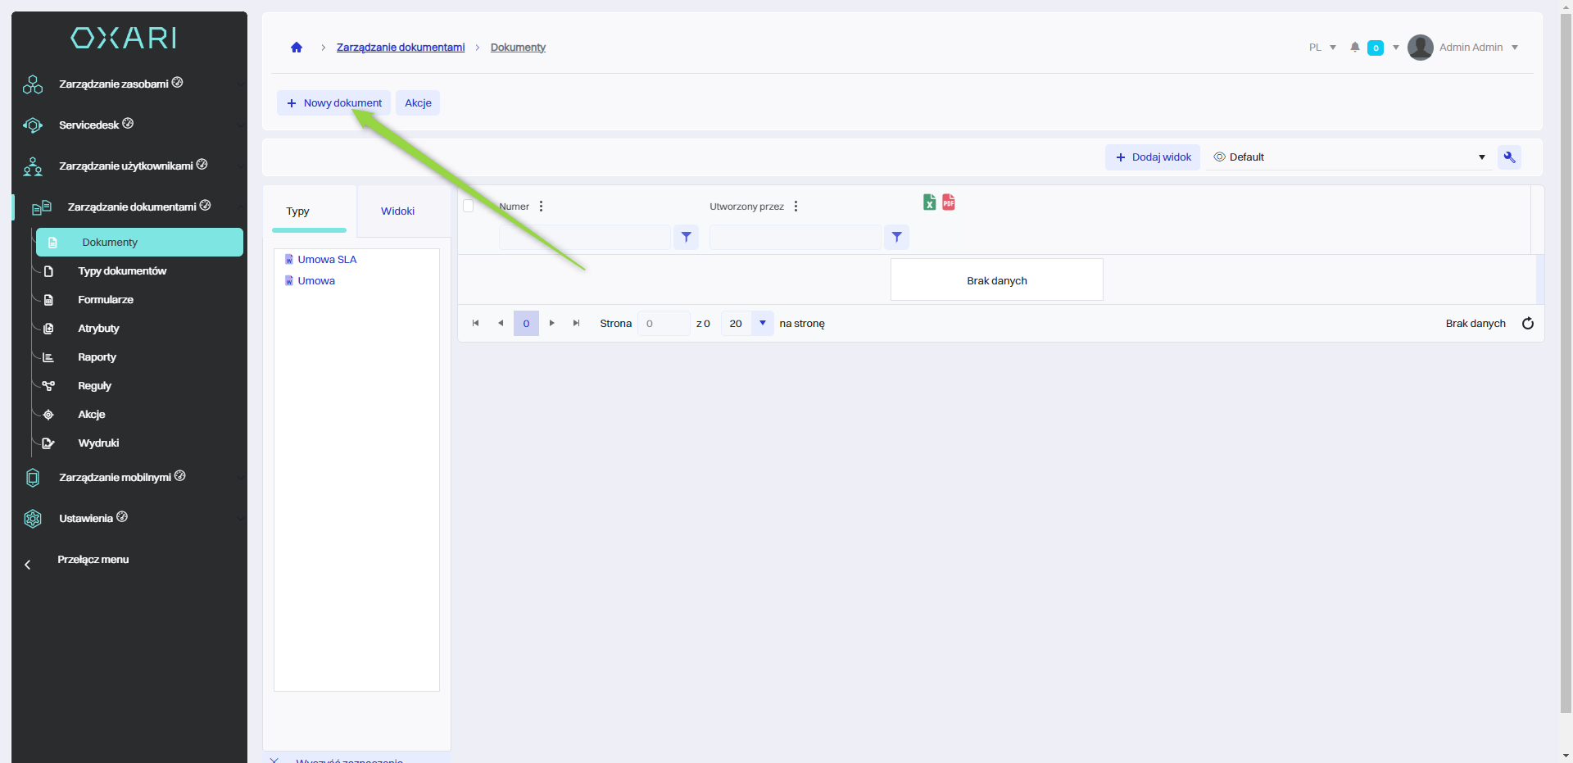Click the Numer filter input field
This screenshot has width=1573, height=763.
point(585,238)
